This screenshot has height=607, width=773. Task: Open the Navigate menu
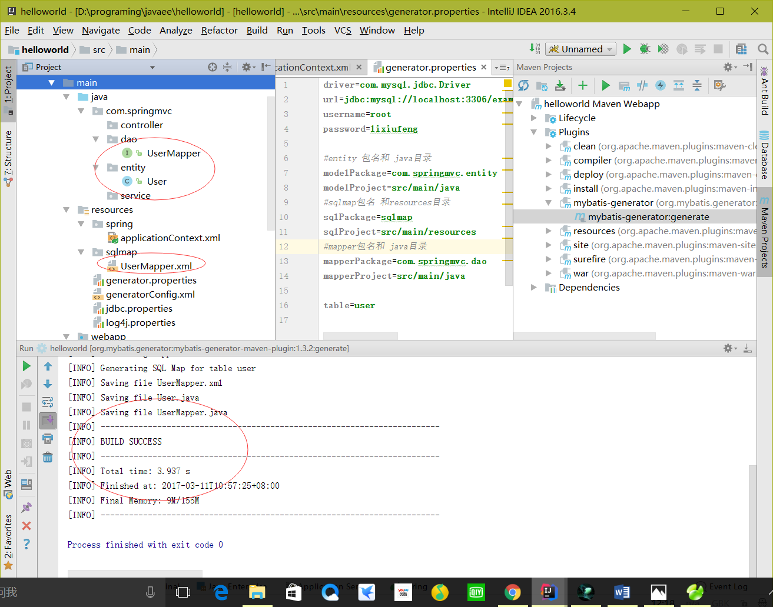tap(101, 30)
